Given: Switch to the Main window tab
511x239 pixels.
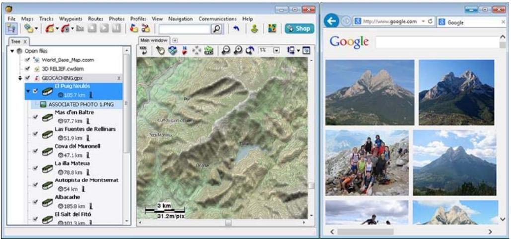Looking at the screenshot, I should click(153, 40).
